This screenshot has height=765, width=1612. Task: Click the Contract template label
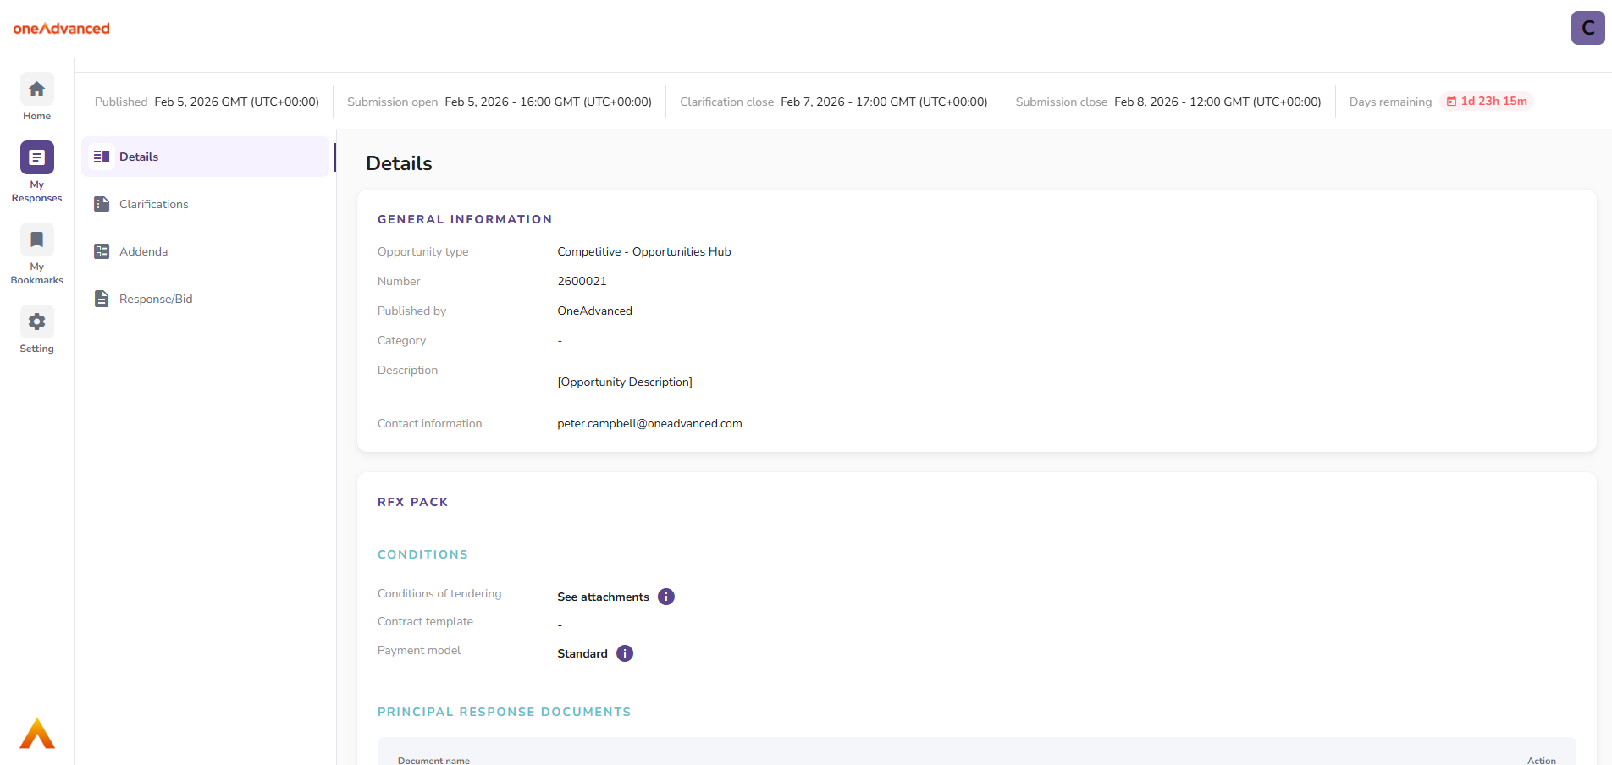pos(425,621)
